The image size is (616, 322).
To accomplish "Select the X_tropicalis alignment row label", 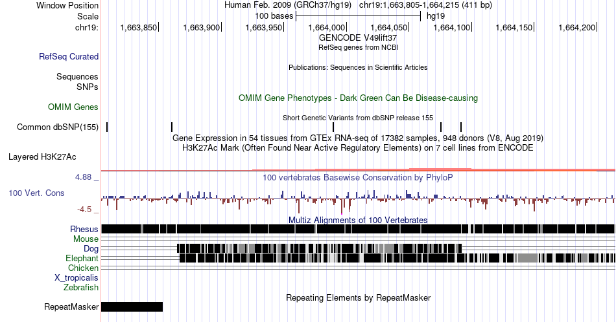I will tap(77, 278).
